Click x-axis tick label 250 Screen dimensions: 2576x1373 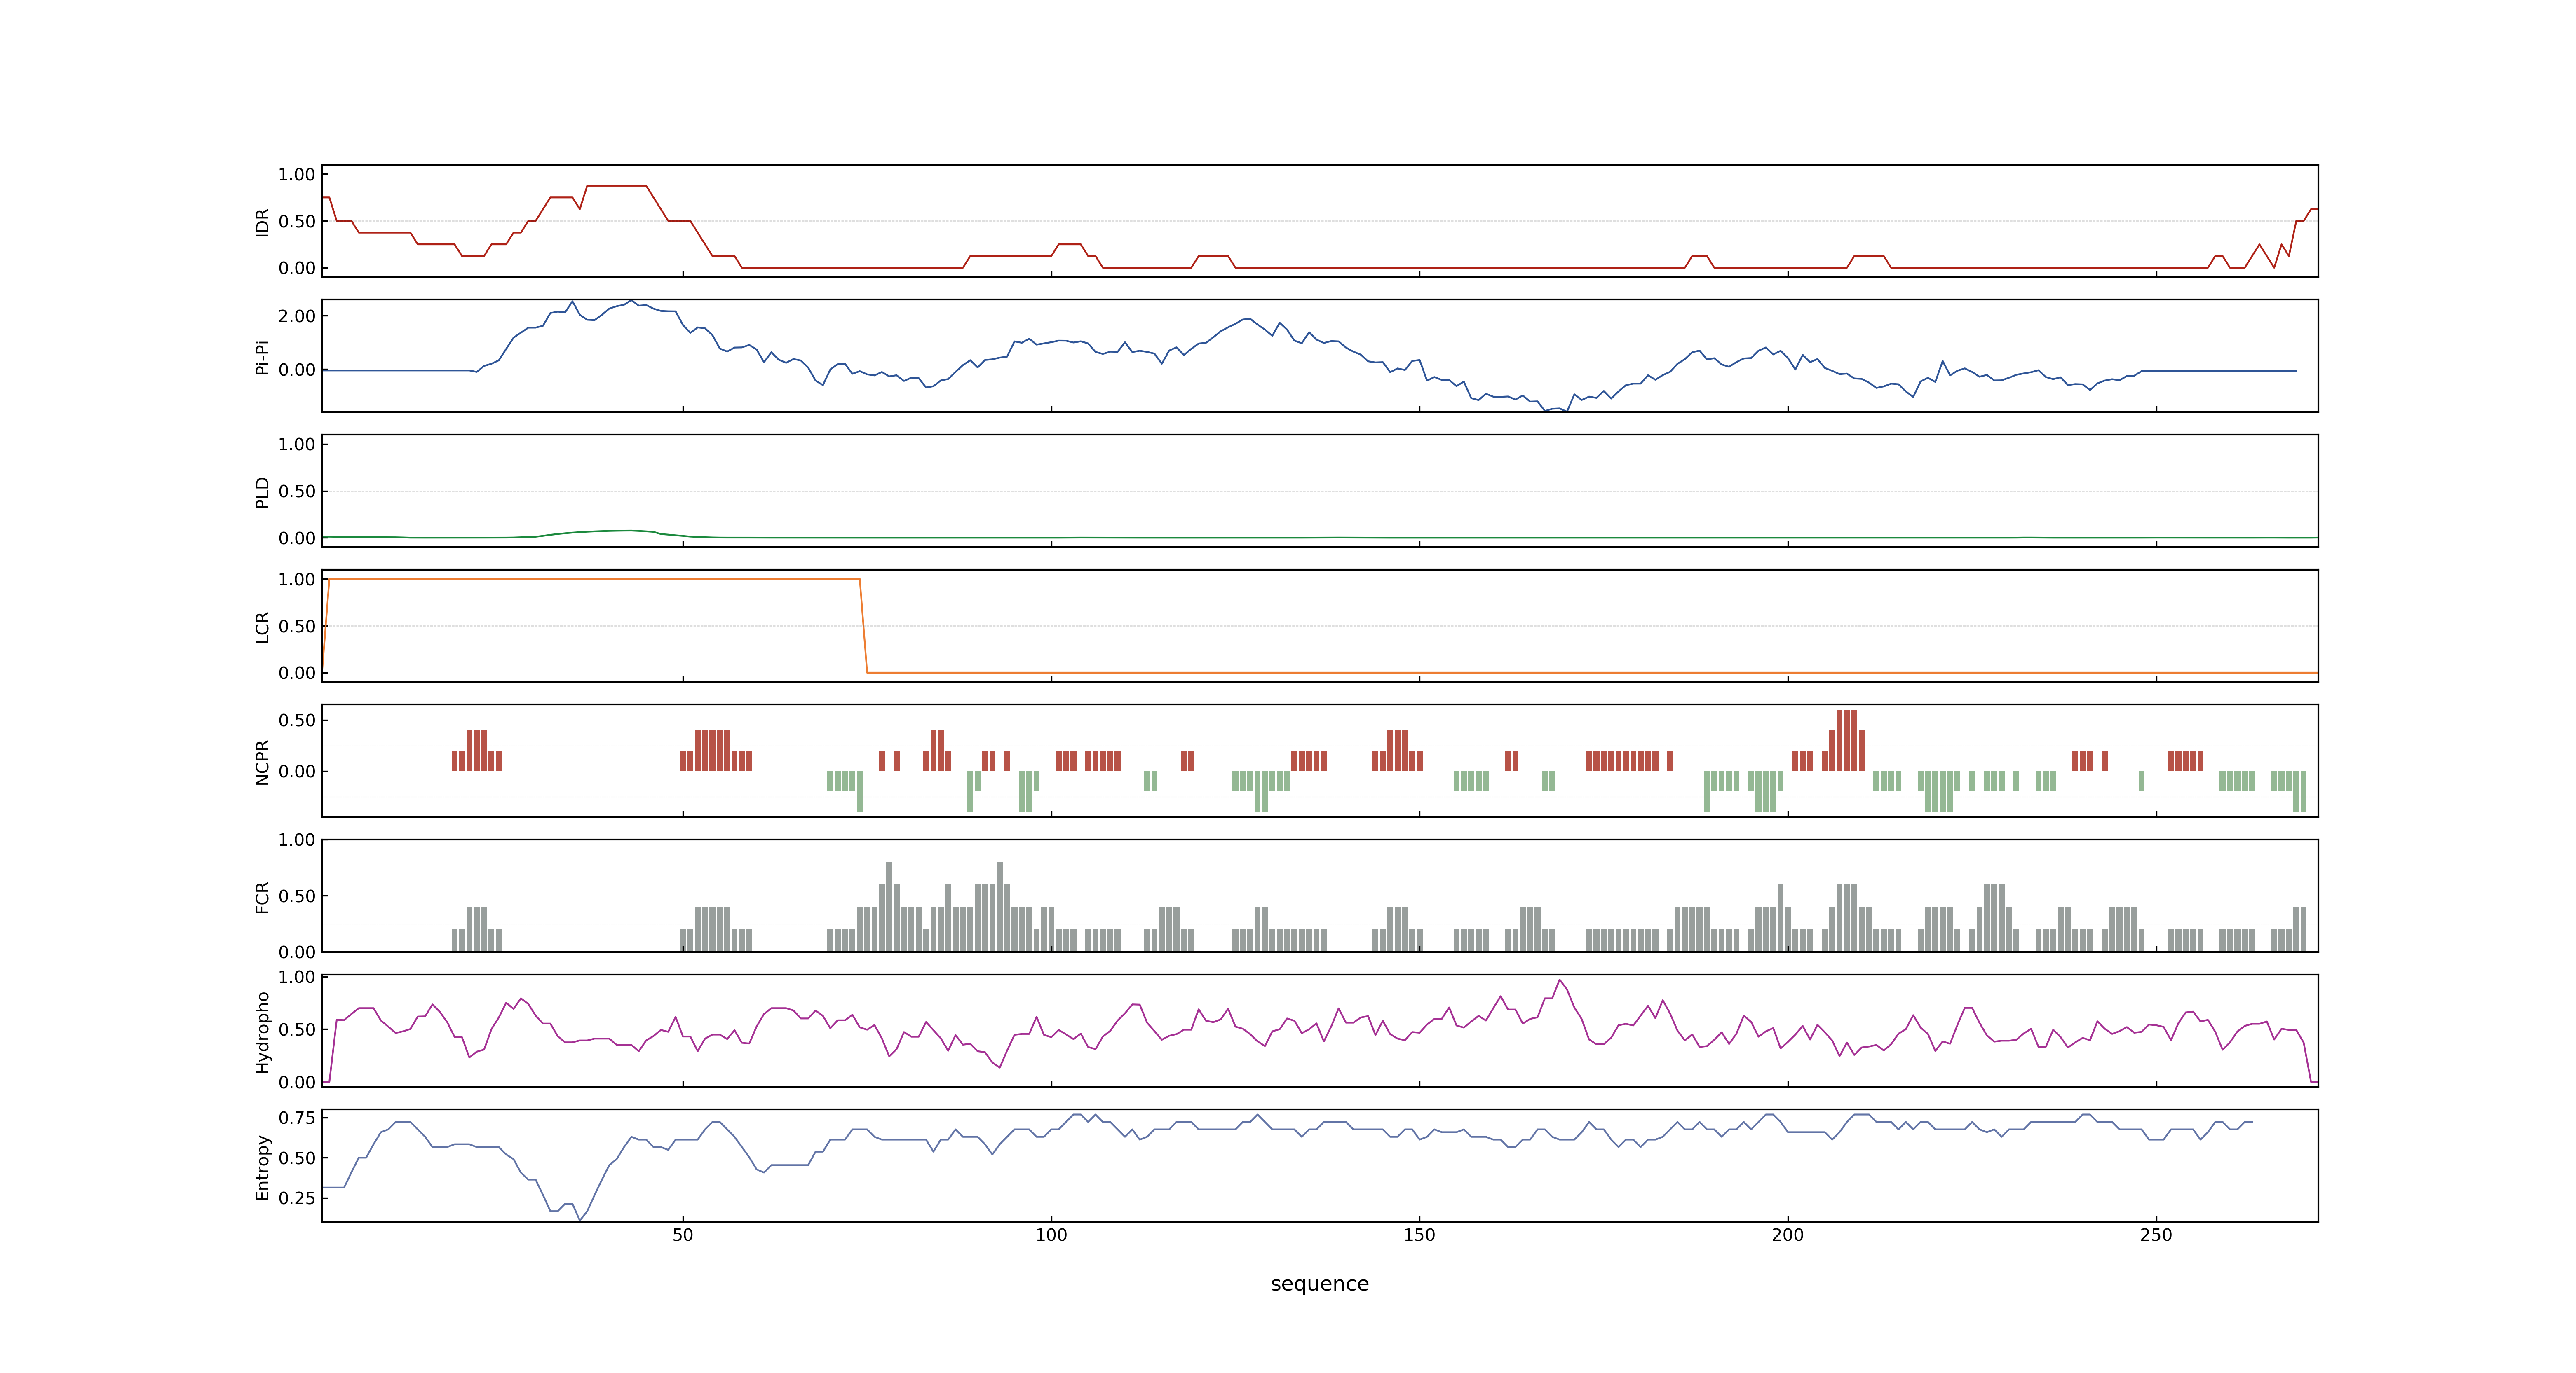point(2156,1235)
